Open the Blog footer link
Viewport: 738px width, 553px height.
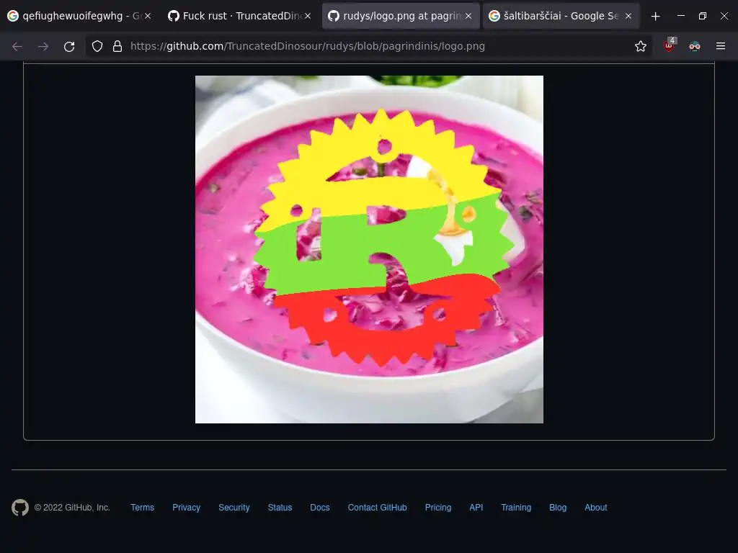point(558,508)
